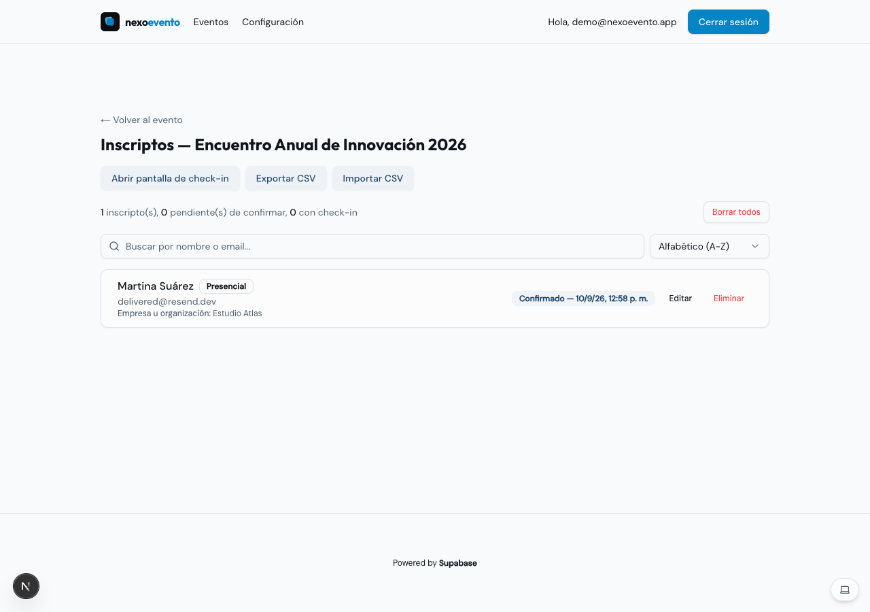Viewport: 870px width, 612px height.
Task: Edit Martina Suárez's registration
Action: tap(680, 299)
